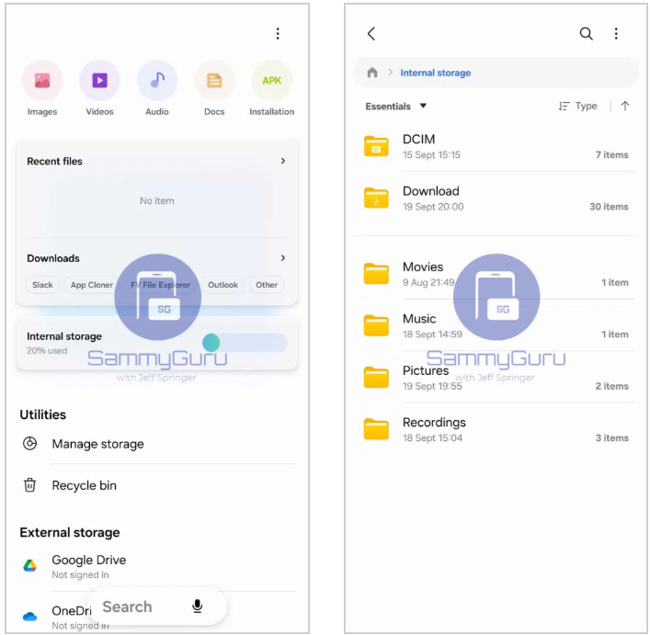Viewport: 650px width, 635px height.
Task: Expand the Downloads section arrow
Action: pos(283,258)
